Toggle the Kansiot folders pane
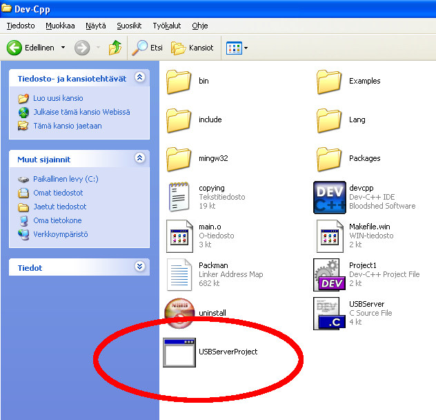Screen dimensions: 436x420 click(192, 48)
